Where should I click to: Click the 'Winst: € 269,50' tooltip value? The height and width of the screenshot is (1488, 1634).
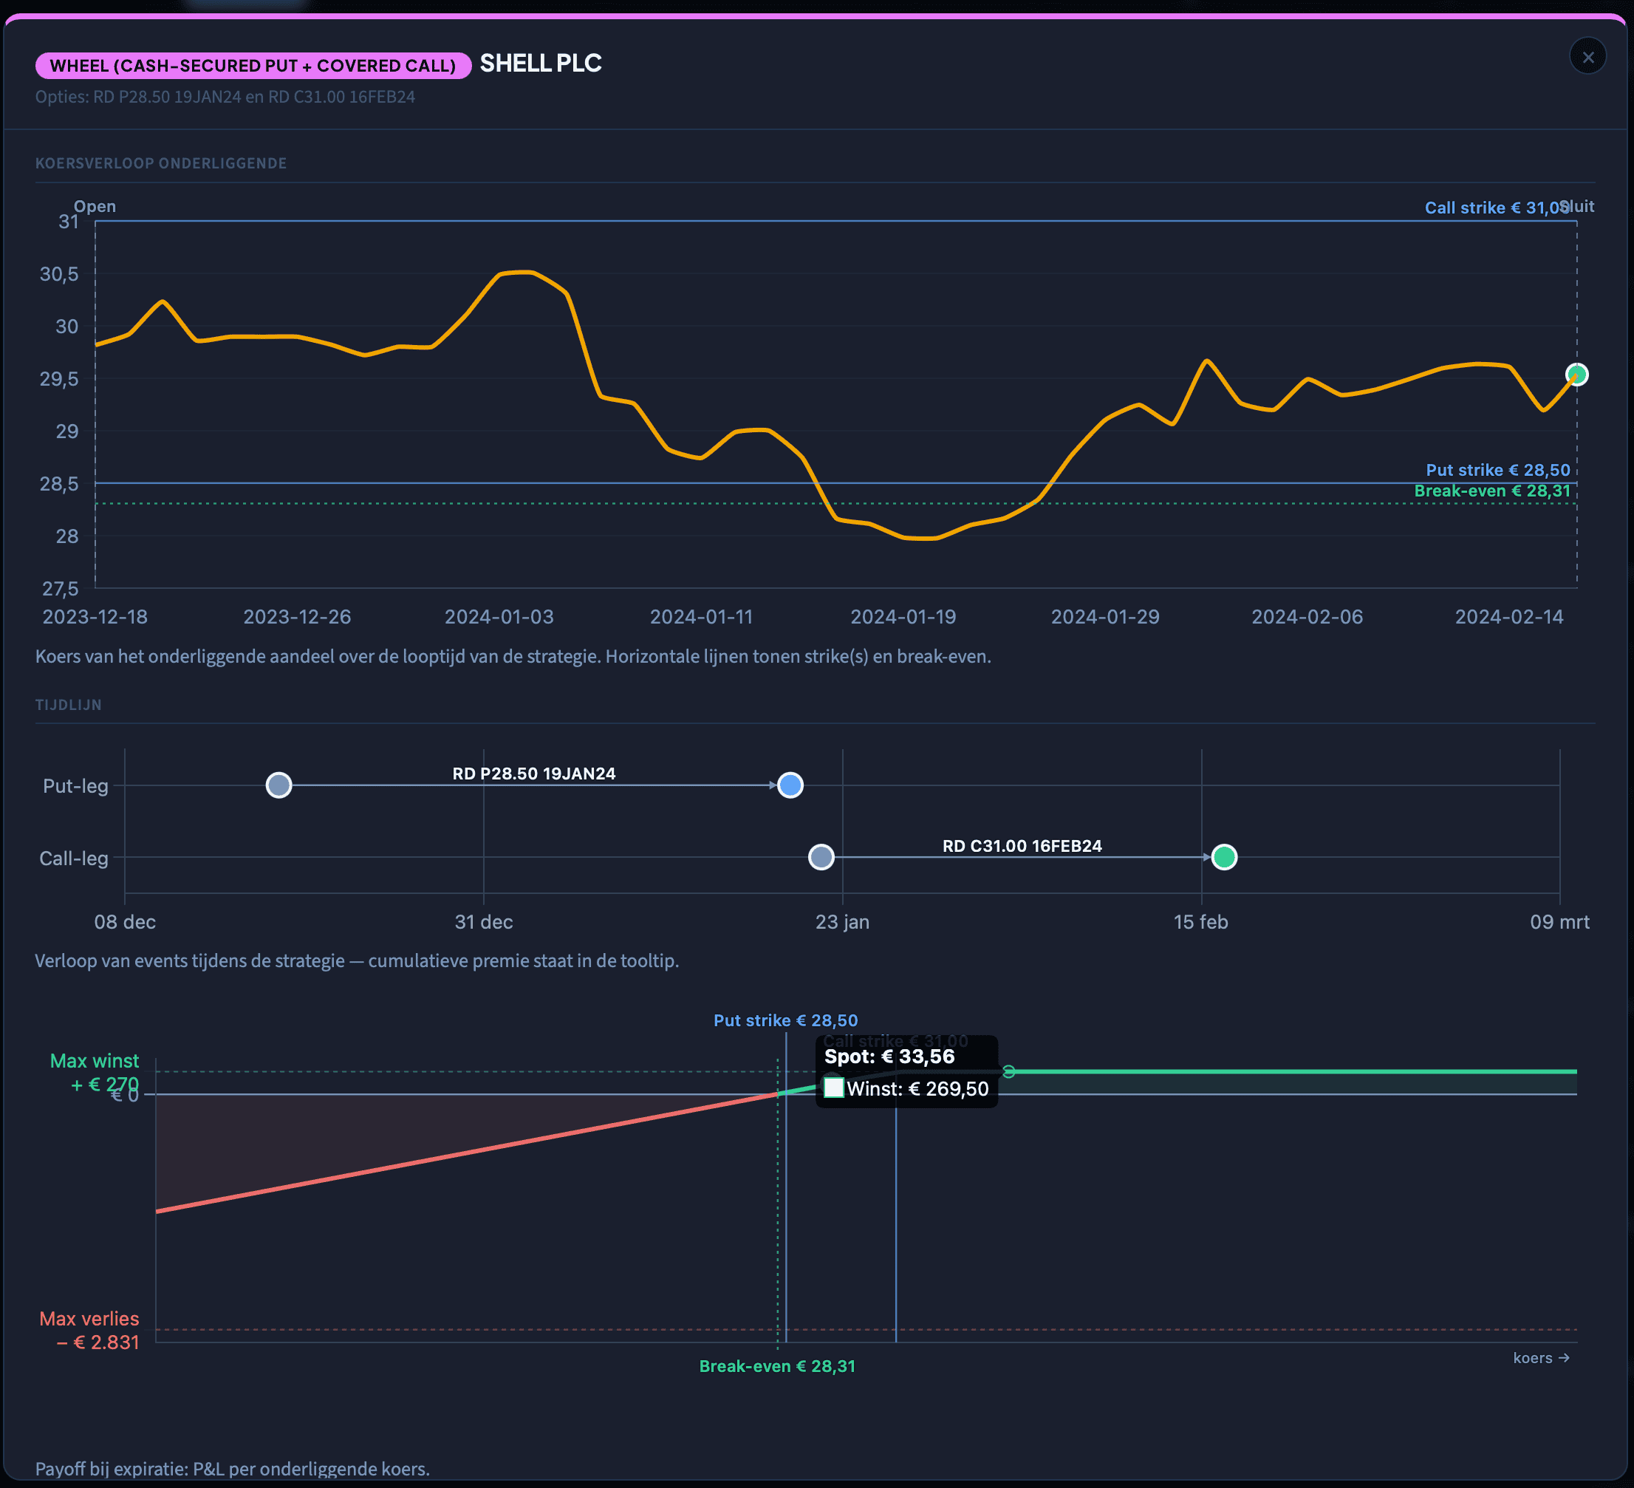pos(917,1088)
